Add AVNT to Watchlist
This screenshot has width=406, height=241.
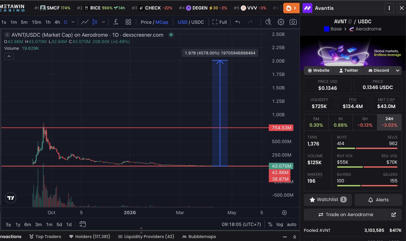coord(328,200)
